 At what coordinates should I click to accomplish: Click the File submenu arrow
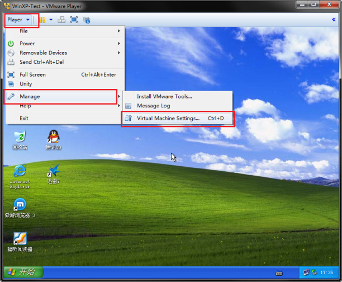tap(119, 31)
